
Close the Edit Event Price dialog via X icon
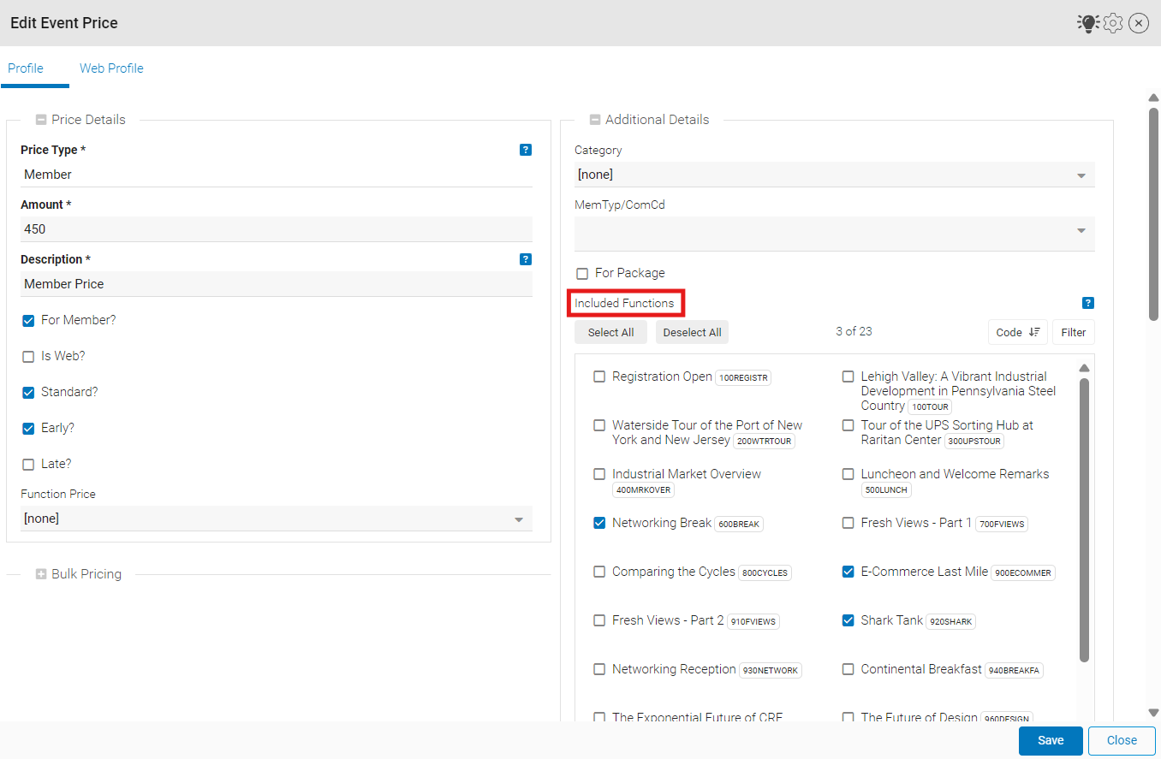pyautogui.click(x=1139, y=23)
